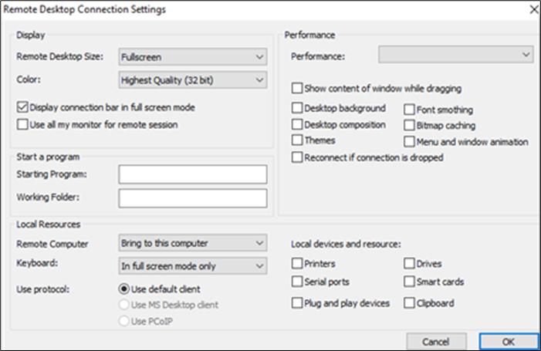Screen dimensions: 541x351
Task: Click the Working Folder input box
Action: (192, 197)
